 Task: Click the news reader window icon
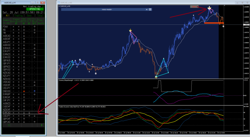coord(150,9)
